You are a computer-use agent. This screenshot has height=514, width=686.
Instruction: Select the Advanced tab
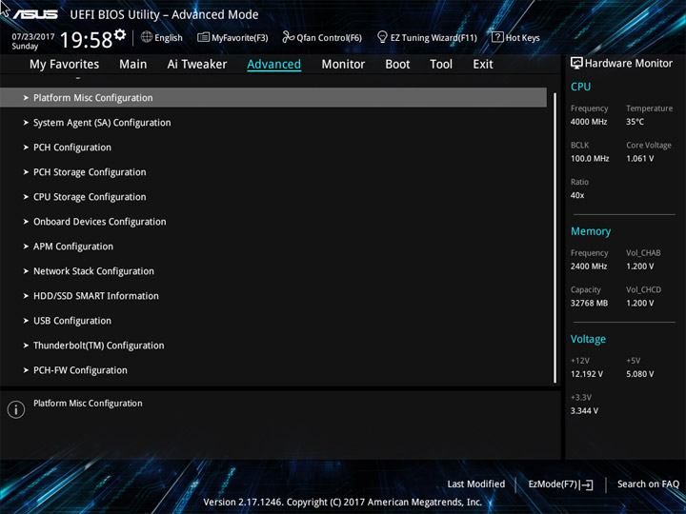click(273, 65)
